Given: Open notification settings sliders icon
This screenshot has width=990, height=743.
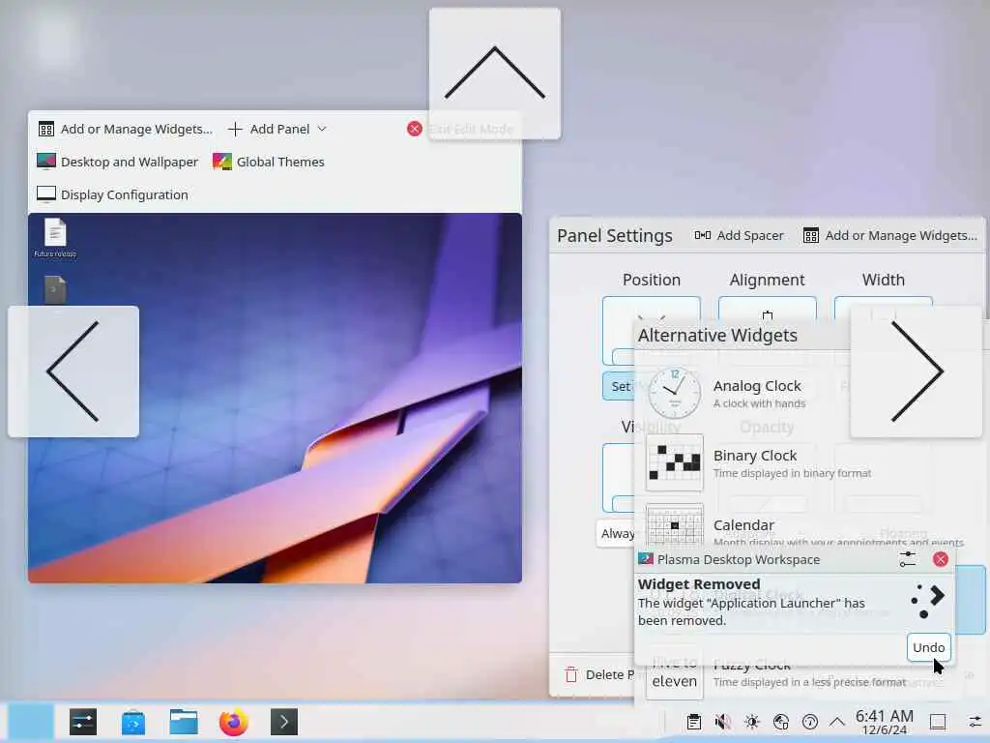Looking at the screenshot, I should point(907,560).
